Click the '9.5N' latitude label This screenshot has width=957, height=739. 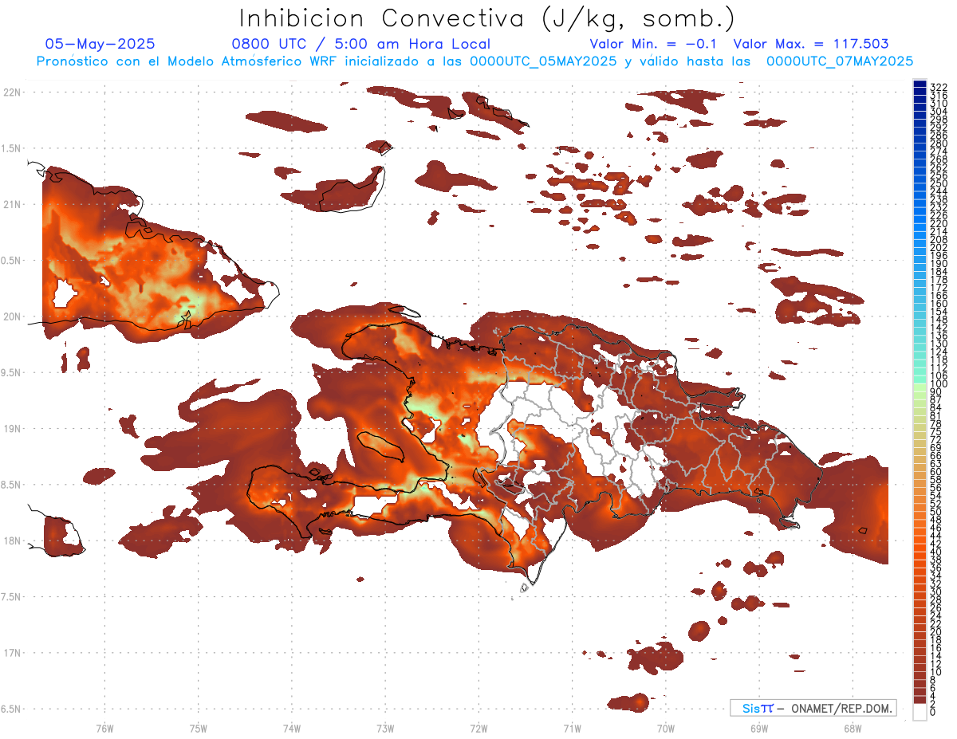pyautogui.click(x=11, y=372)
